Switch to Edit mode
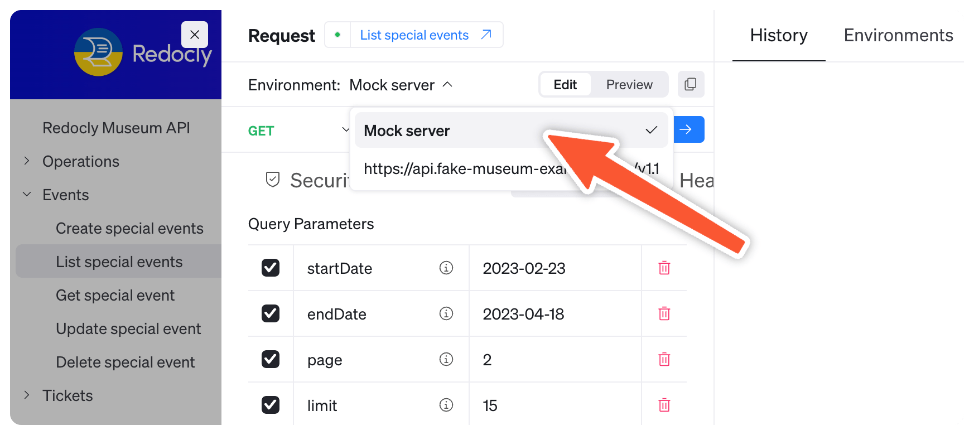This screenshot has width=974, height=435. [x=565, y=84]
